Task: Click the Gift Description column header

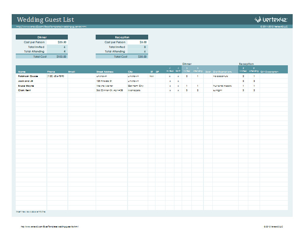Action: coord(270,72)
